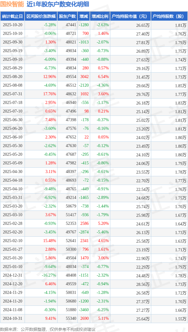Click the 区间股价涨跌幅 column header
The height and width of the screenshot is (332, 188).
coord(41,16)
